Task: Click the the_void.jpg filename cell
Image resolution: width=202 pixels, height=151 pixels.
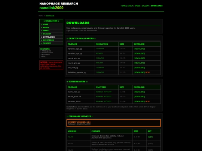Action: [81, 67]
